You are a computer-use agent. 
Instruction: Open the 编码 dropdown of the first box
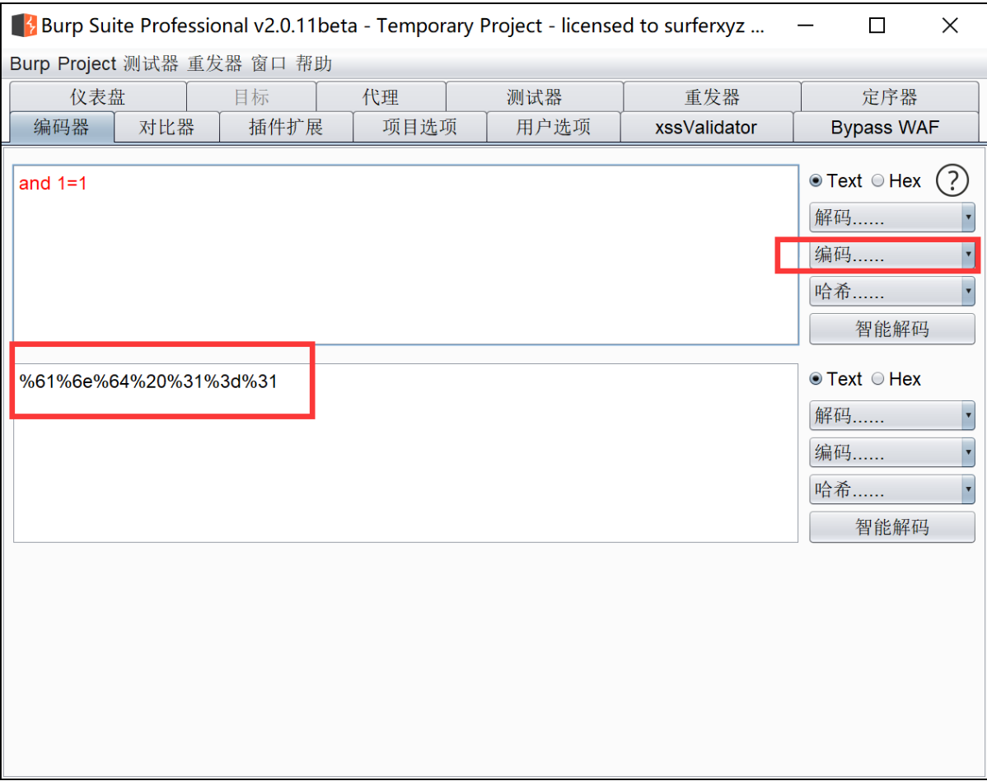[x=892, y=255]
